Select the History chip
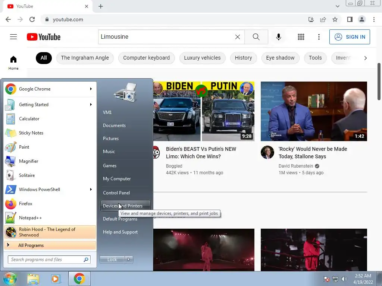 (243, 58)
